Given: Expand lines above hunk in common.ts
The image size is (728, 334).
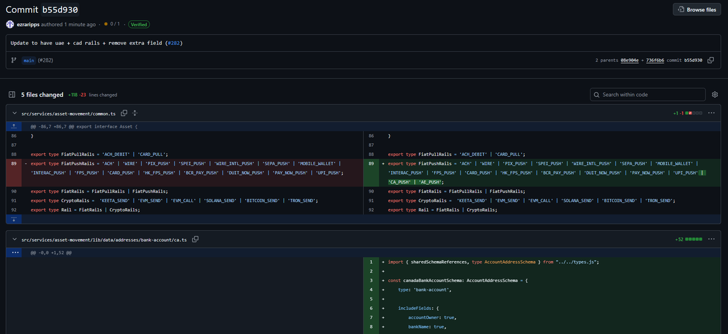Looking at the screenshot, I should 14,126.
